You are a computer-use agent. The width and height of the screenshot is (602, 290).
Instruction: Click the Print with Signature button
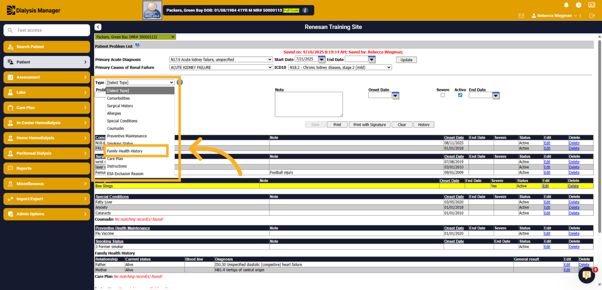pos(369,125)
